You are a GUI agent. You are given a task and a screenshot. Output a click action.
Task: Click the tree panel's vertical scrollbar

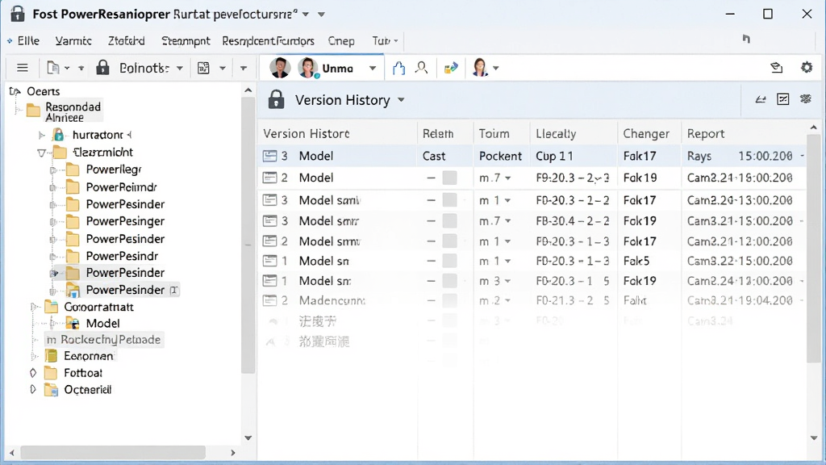click(248, 235)
